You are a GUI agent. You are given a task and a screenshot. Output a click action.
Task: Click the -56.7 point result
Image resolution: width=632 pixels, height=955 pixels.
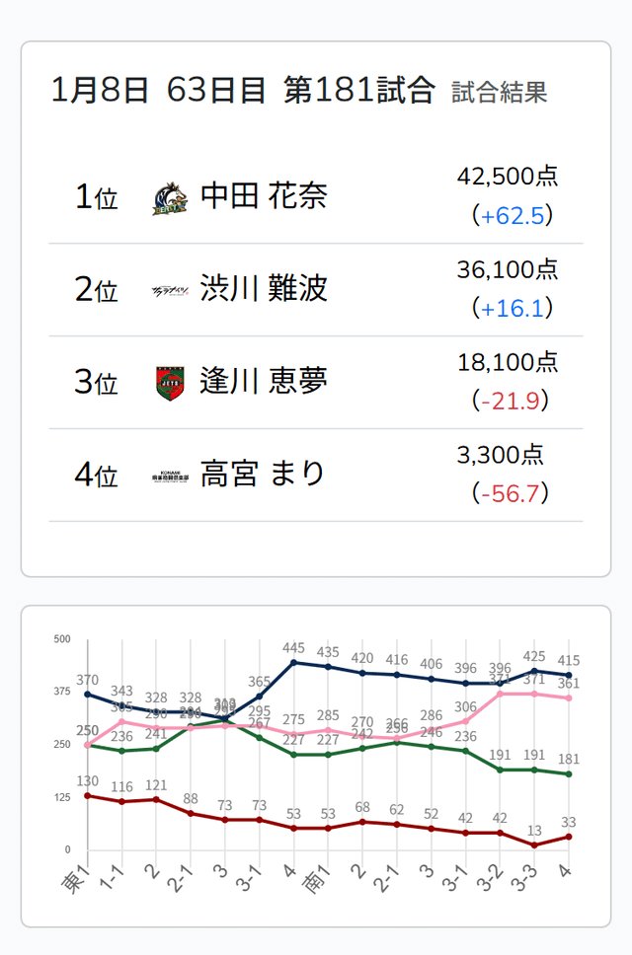[x=512, y=493]
